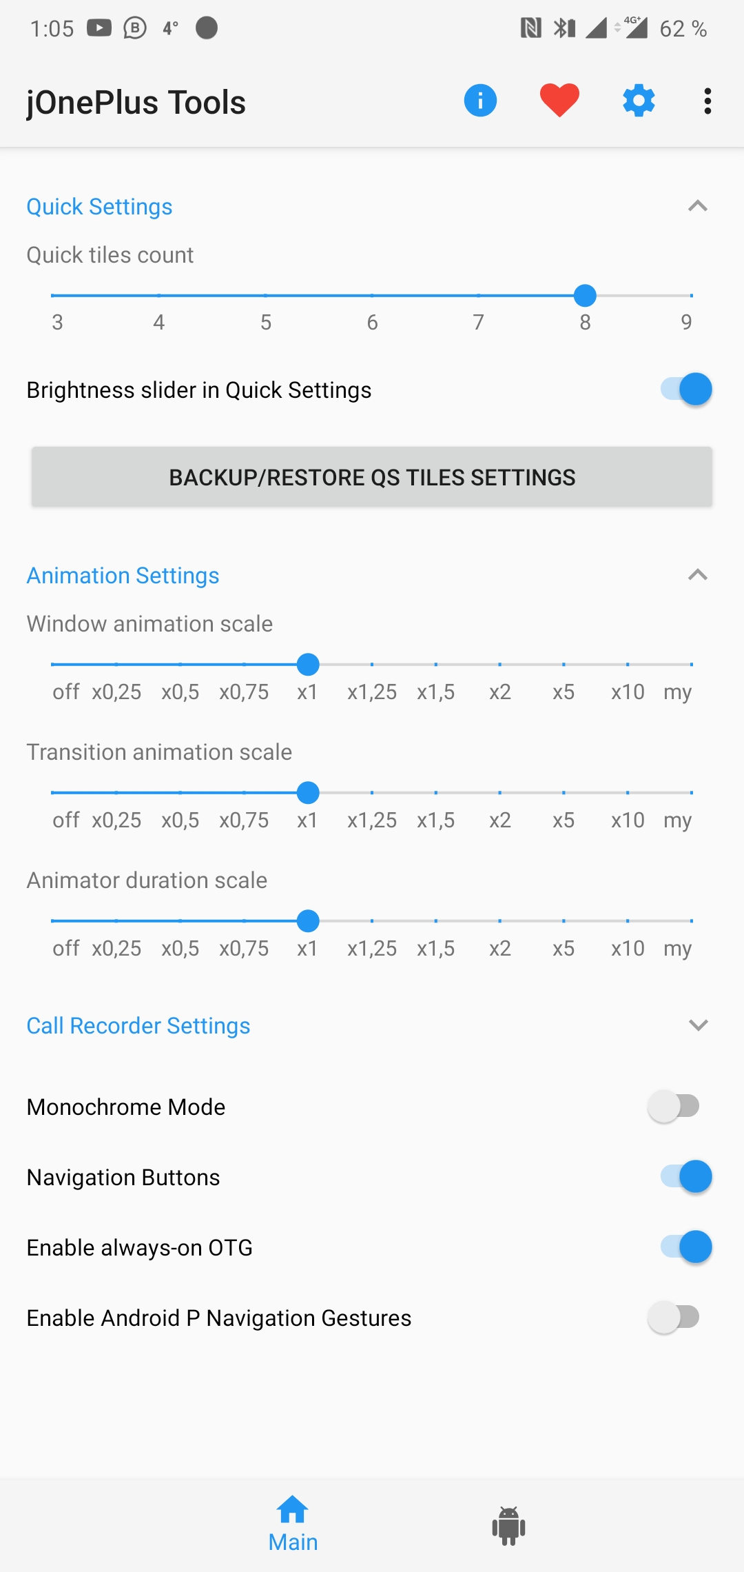Set Window animation scale to x2
This screenshot has width=744, height=1572.
[x=499, y=665]
